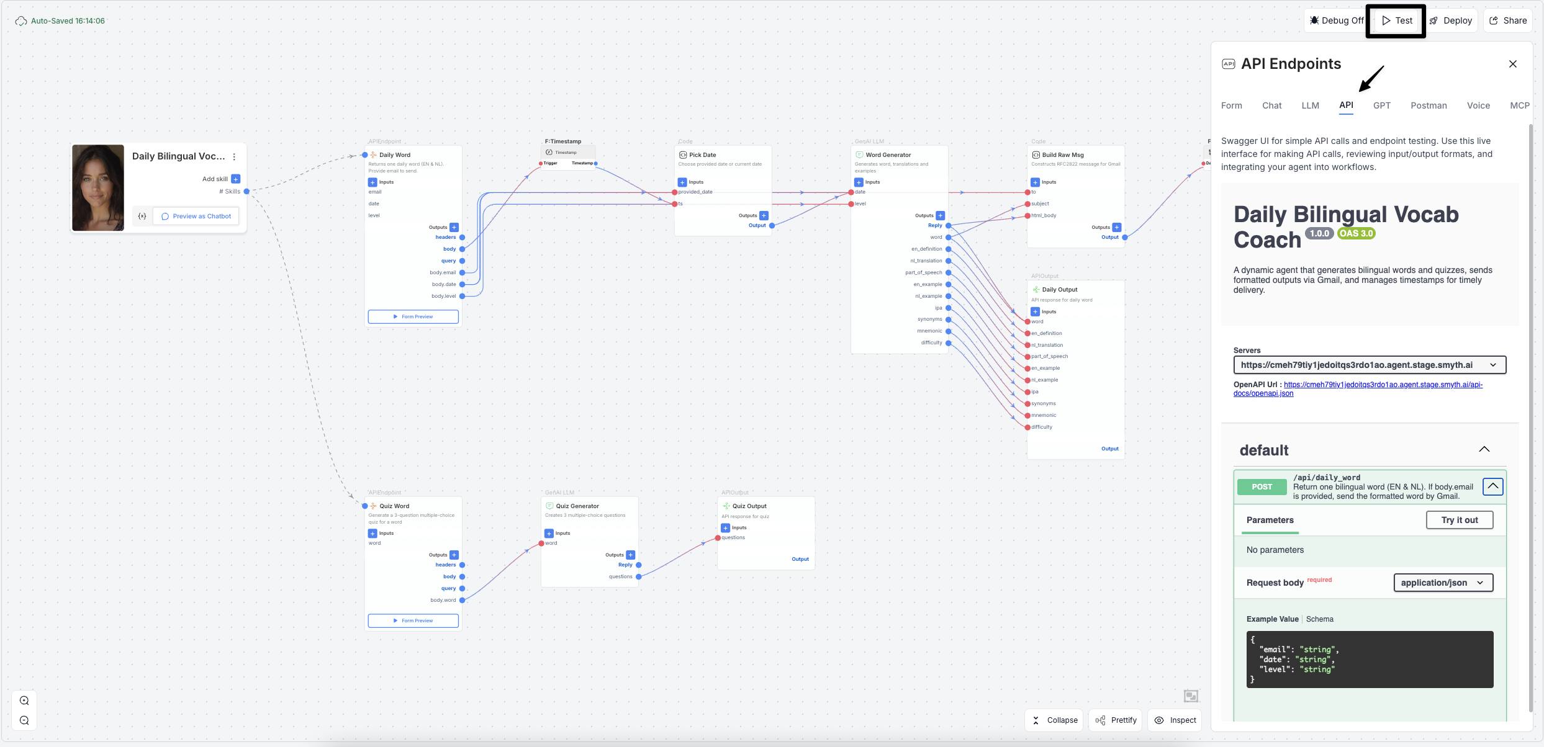
Task: Switch to the Postman tab
Action: point(1429,105)
